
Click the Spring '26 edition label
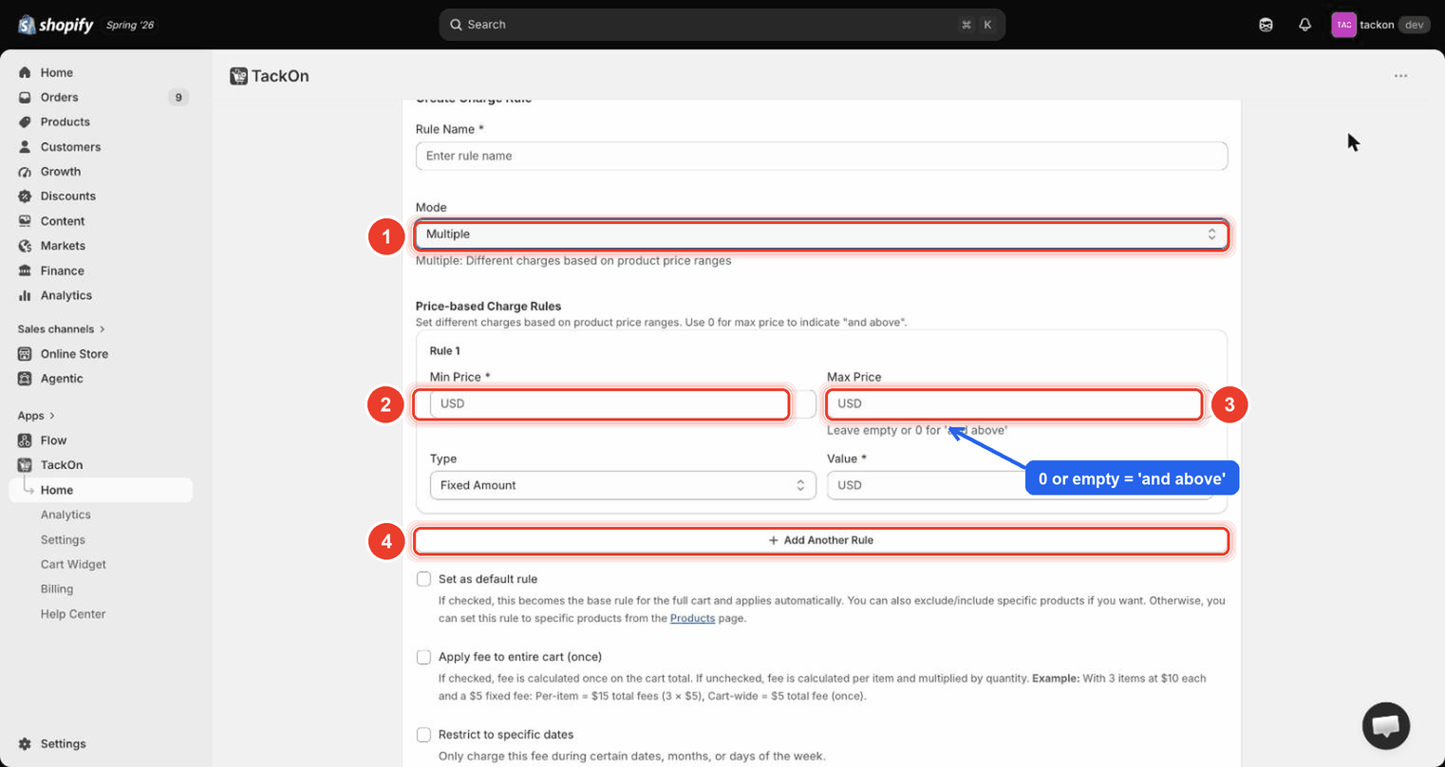130,26
